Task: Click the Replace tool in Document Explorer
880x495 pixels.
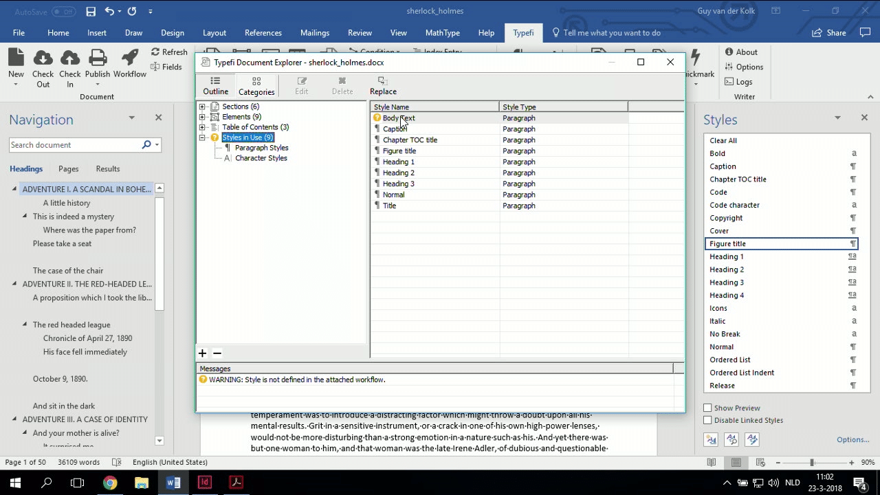Action: click(x=383, y=86)
